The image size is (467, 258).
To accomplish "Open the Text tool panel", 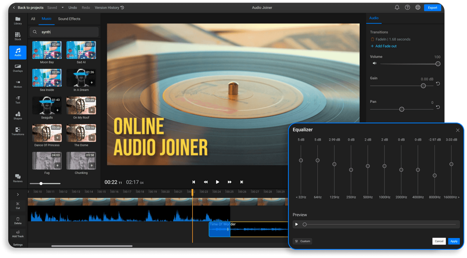I will [18, 100].
